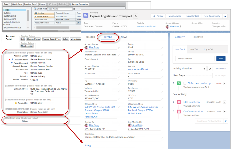Open the Save dropdown arrow
232x154 pixels.
pos(10,4)
